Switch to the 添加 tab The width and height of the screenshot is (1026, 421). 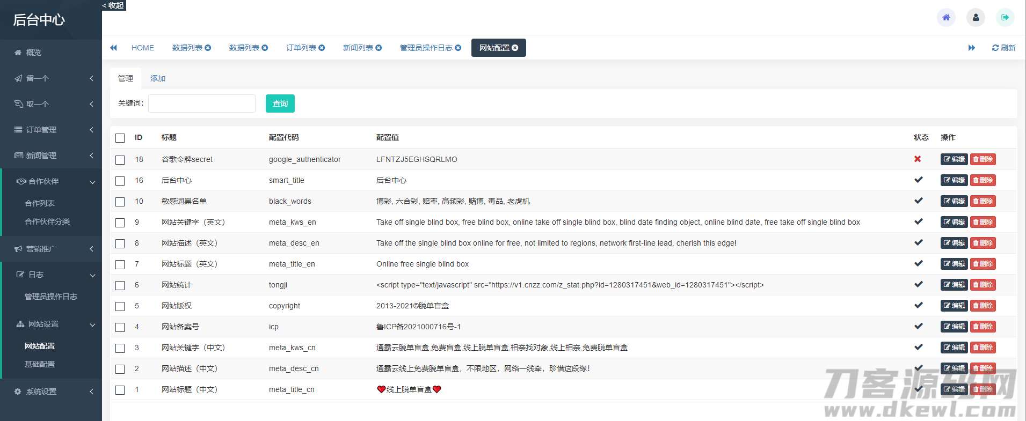157,78
